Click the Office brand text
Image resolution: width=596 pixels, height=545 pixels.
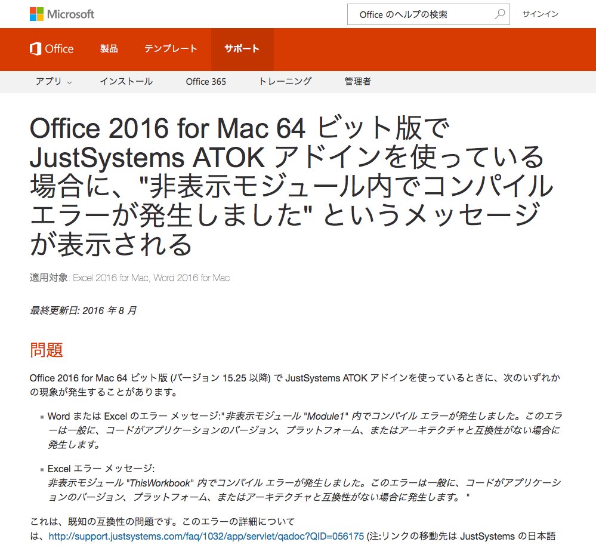pos(59,49)
